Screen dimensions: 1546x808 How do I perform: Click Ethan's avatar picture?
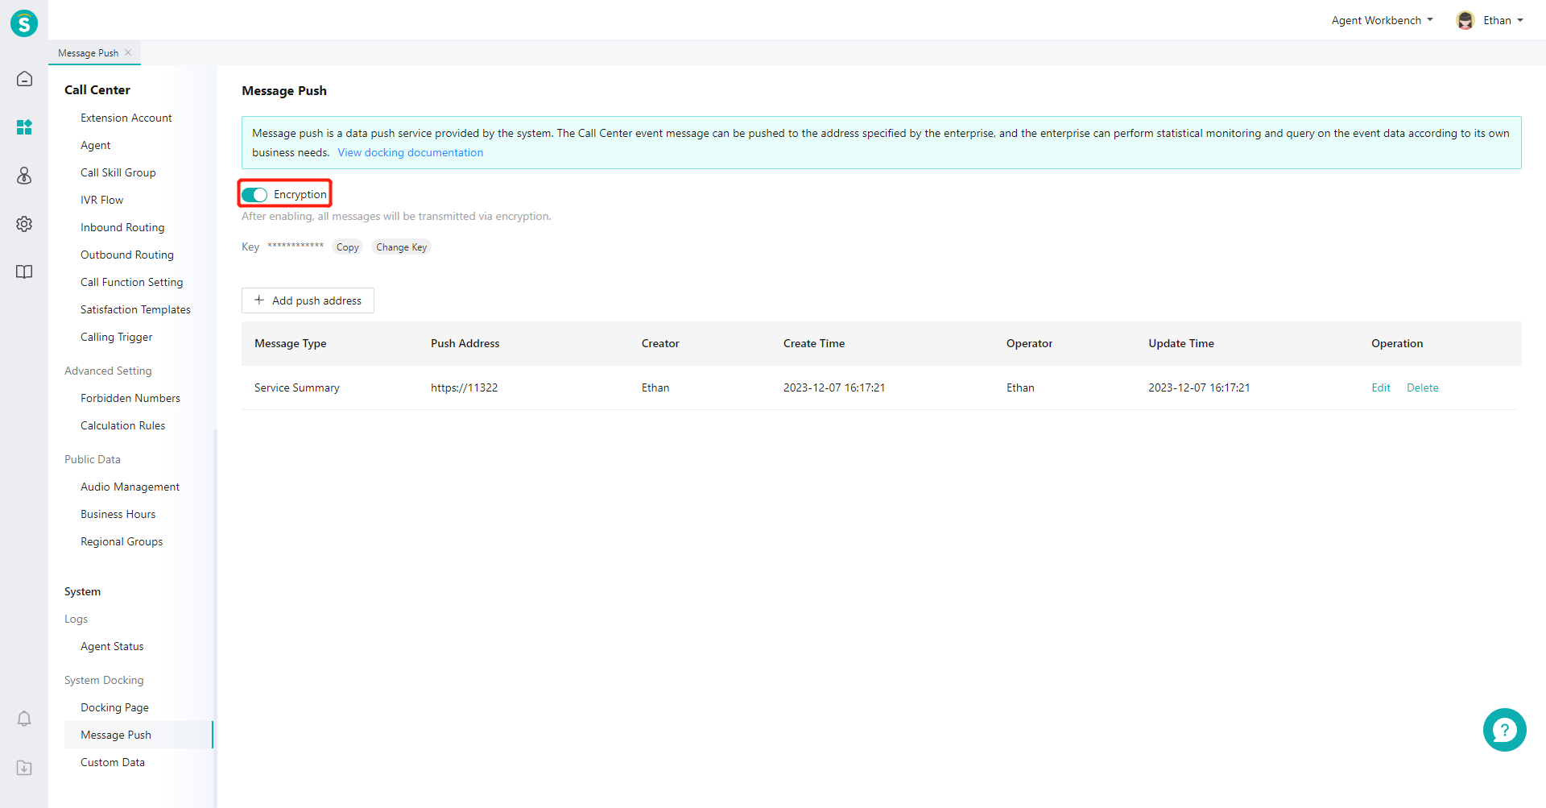(x=1465, y=21)
